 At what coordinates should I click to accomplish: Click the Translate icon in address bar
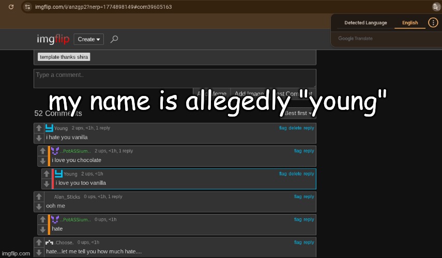[436, 7]
